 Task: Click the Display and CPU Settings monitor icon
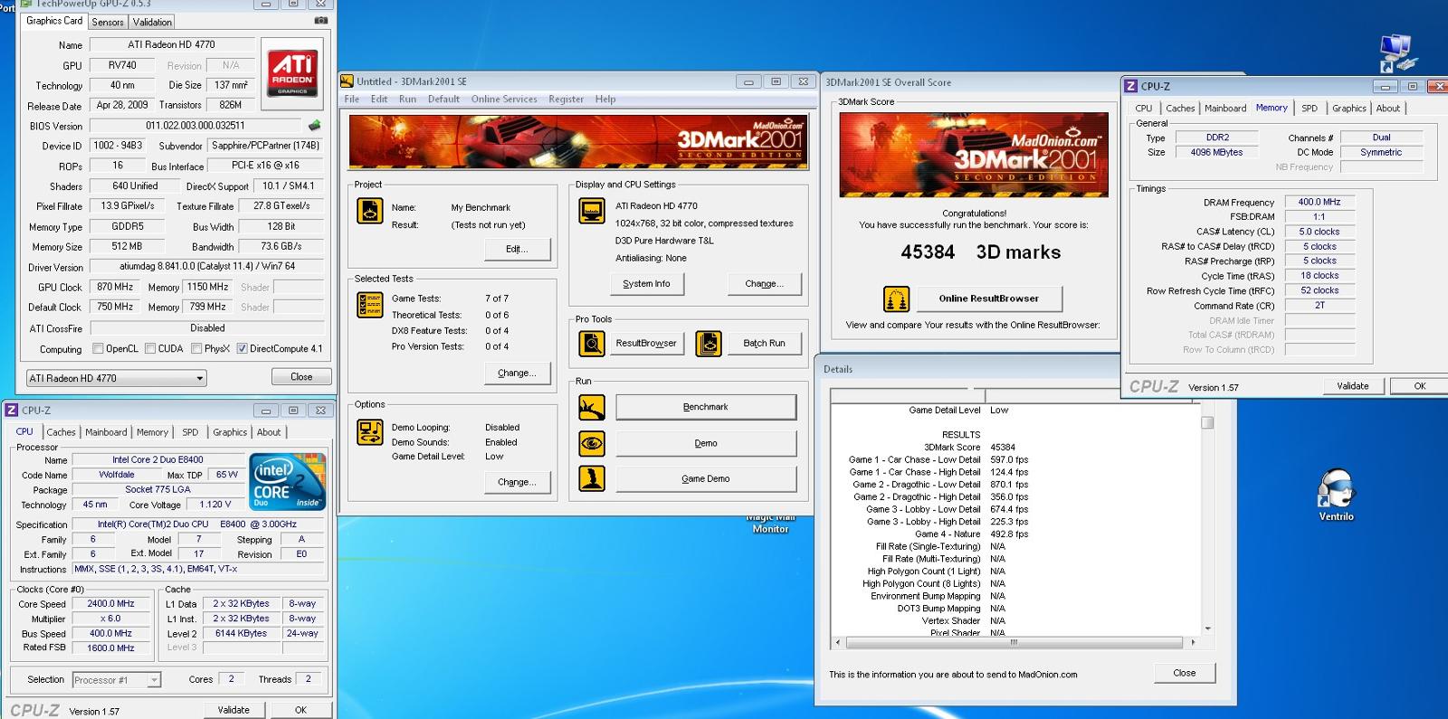tap(591, 211)
